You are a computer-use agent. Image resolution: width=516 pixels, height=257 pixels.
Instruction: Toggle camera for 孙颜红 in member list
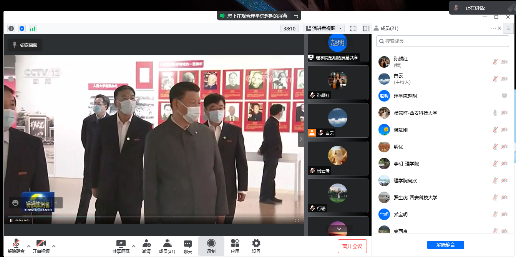(504, 62)
